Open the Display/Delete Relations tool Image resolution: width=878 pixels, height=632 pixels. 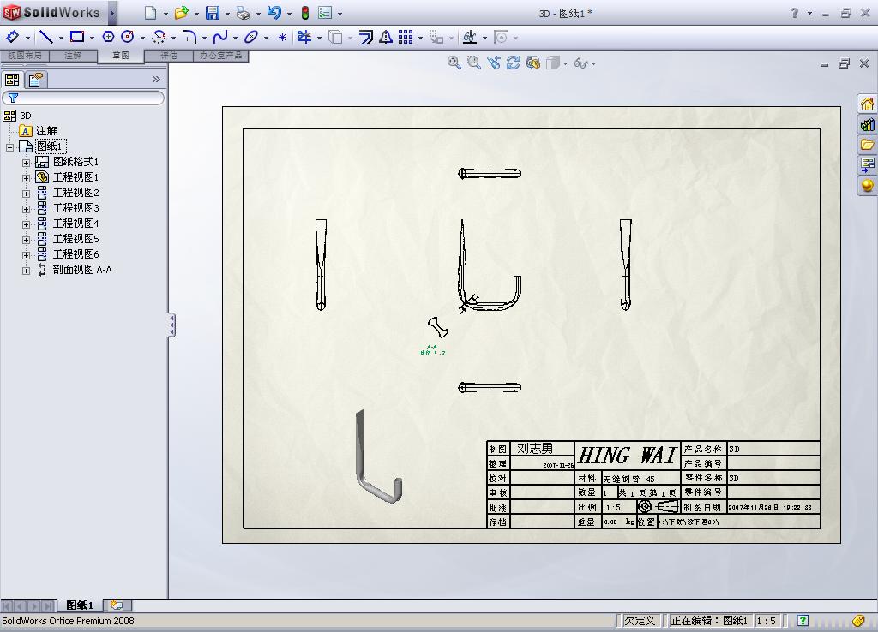(470, 37)
